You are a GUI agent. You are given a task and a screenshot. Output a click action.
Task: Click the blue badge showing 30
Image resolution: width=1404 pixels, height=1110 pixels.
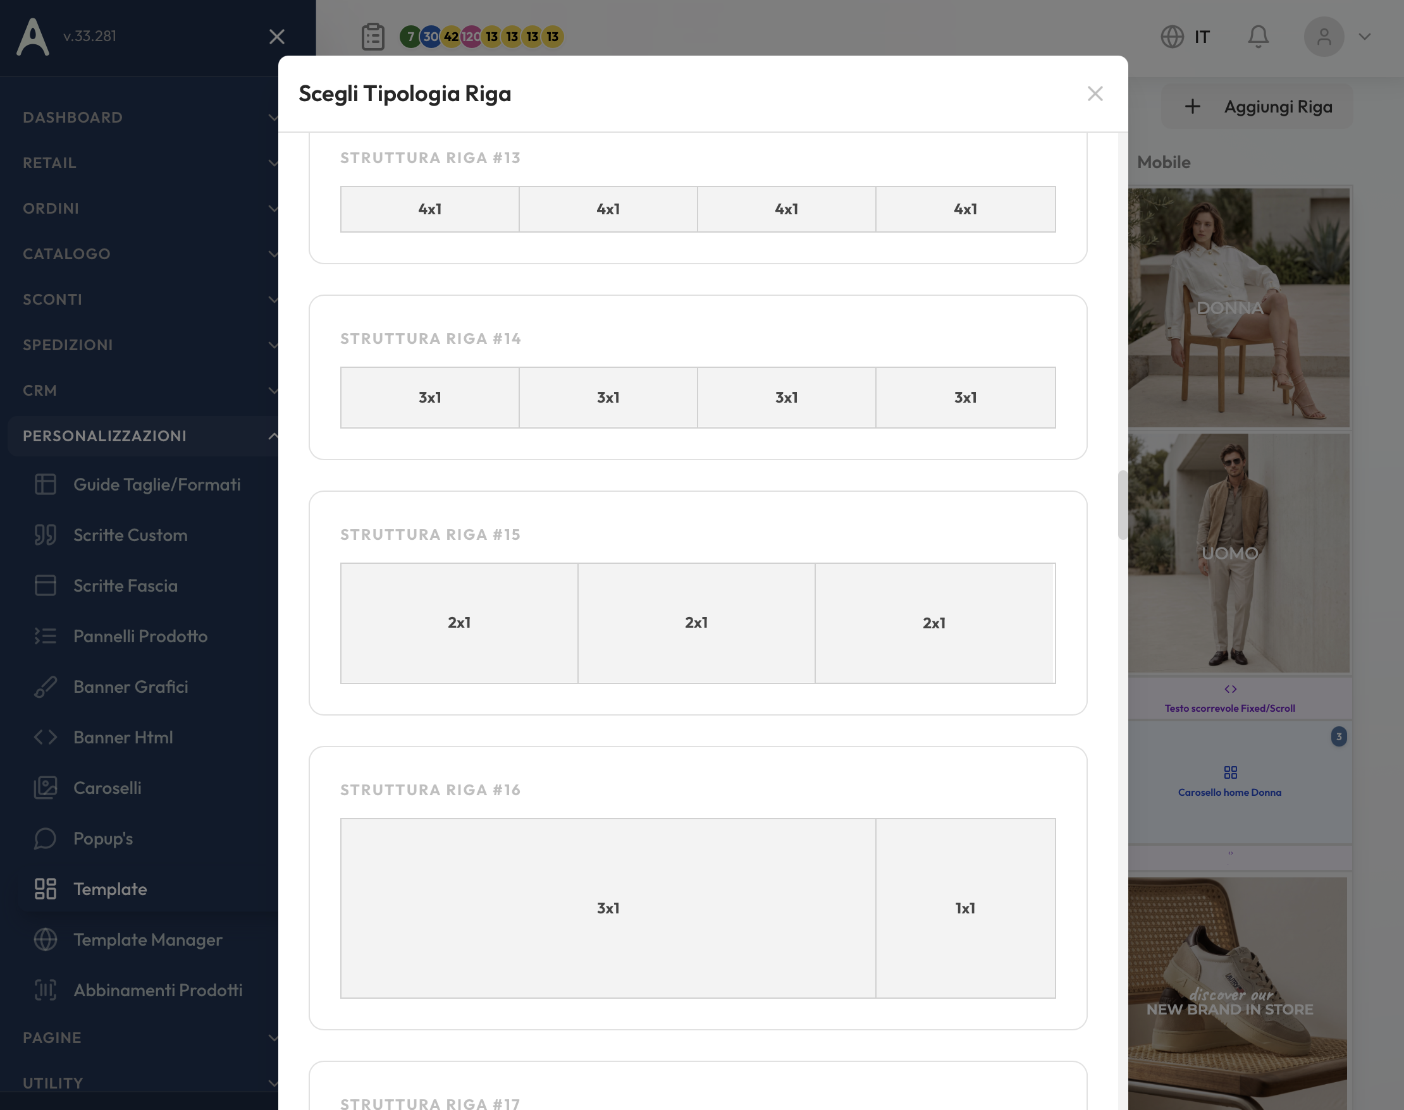pos(431,37)
